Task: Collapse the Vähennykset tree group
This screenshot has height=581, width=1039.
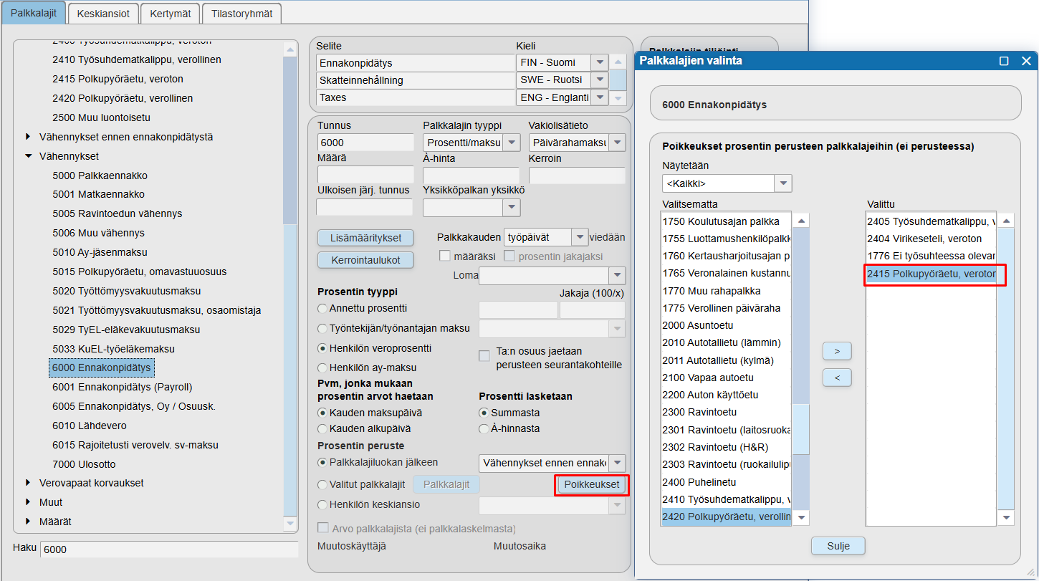Action: (x=28, y=156)
